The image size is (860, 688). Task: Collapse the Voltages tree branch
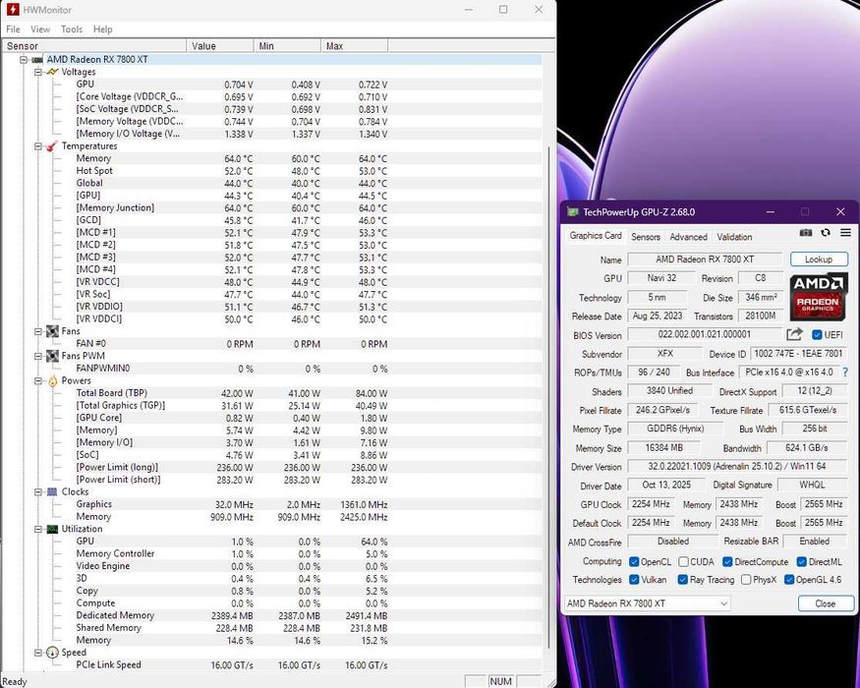point(38,72)
